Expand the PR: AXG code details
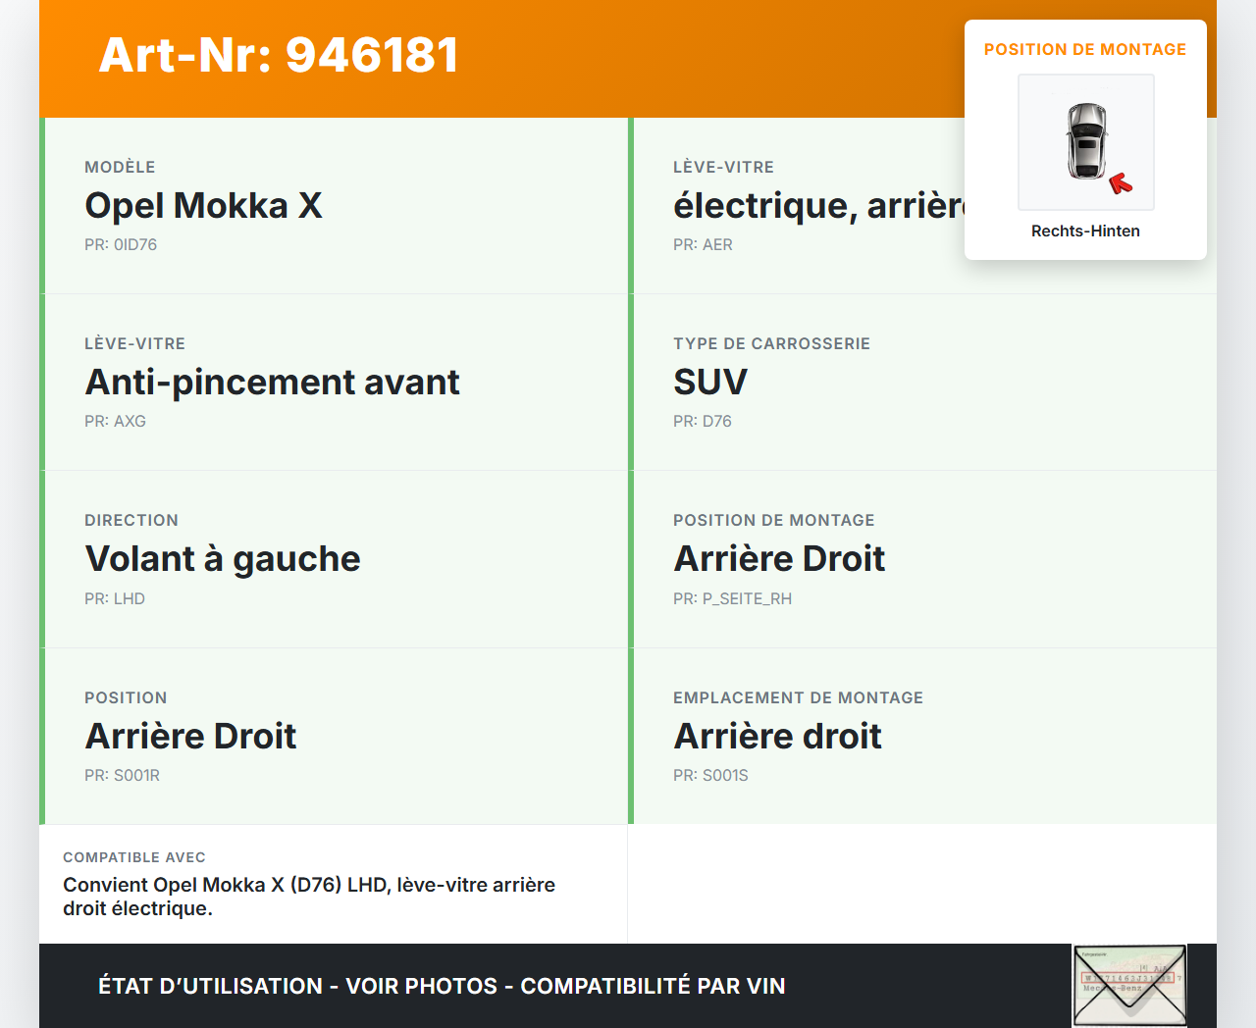1256x1028 pixels. (115, 421)
